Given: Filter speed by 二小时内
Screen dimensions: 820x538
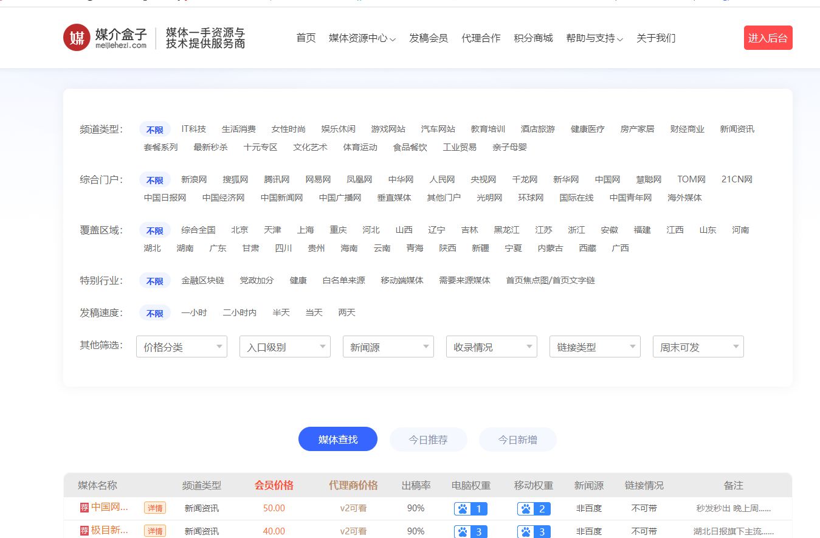Looking at the screenshot, I should click(239, 312).
